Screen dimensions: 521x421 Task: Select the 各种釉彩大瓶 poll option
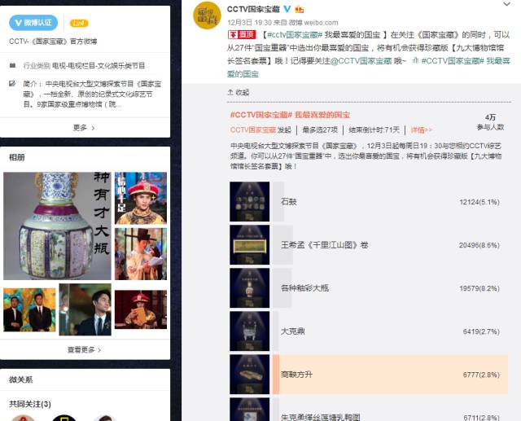pyautogui.click(x=390, y=288)
